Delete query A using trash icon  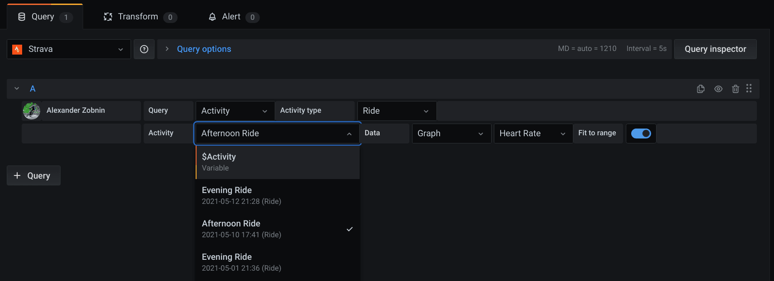[x=736, y=89]
